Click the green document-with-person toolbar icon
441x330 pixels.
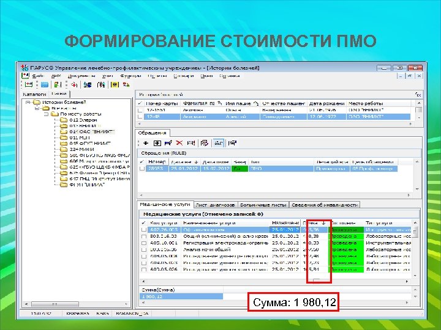tap(58, 84)
